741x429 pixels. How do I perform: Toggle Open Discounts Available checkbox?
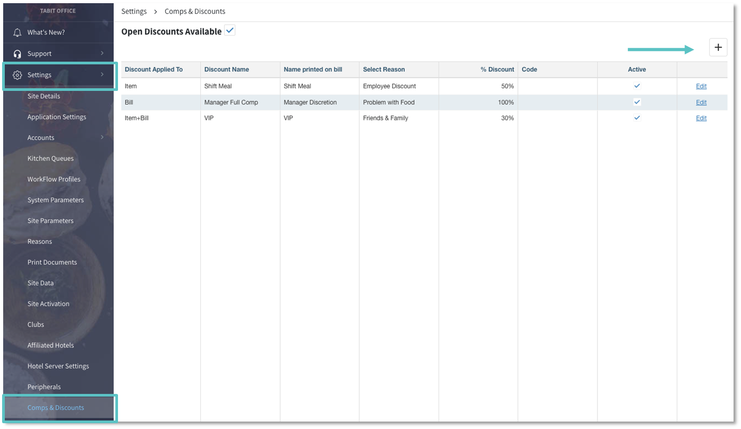pos(230,31)
